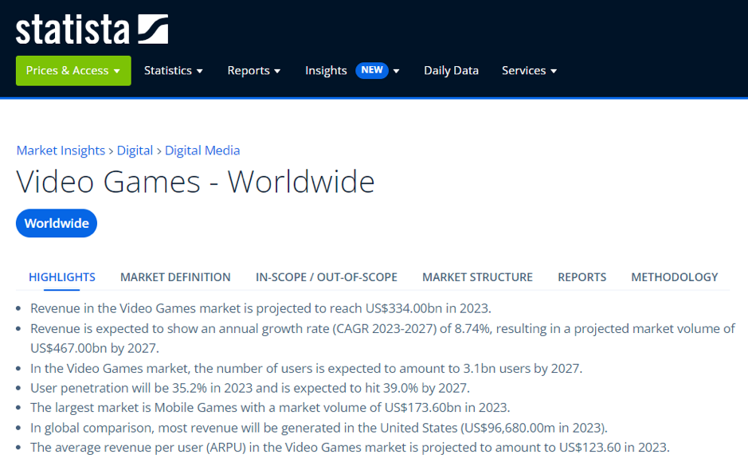
Task: Open the Reports dropdown in top navigation
Action: click(253, 71)
